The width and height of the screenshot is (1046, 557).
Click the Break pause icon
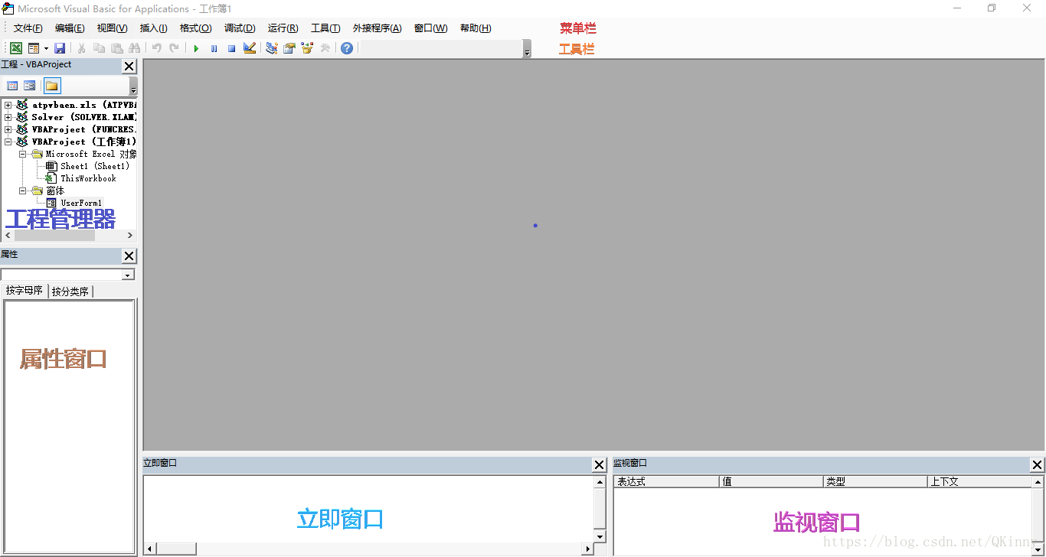pyautogui.click(x=214, y=48)
